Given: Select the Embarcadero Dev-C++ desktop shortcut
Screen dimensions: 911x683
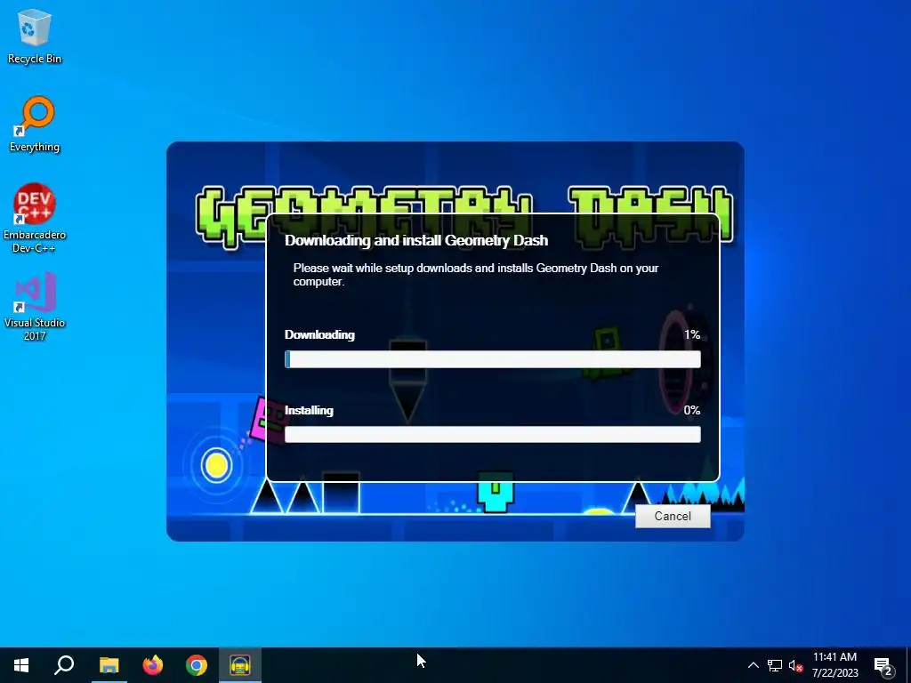Looking at the screenshot, I should coord(35,219).
